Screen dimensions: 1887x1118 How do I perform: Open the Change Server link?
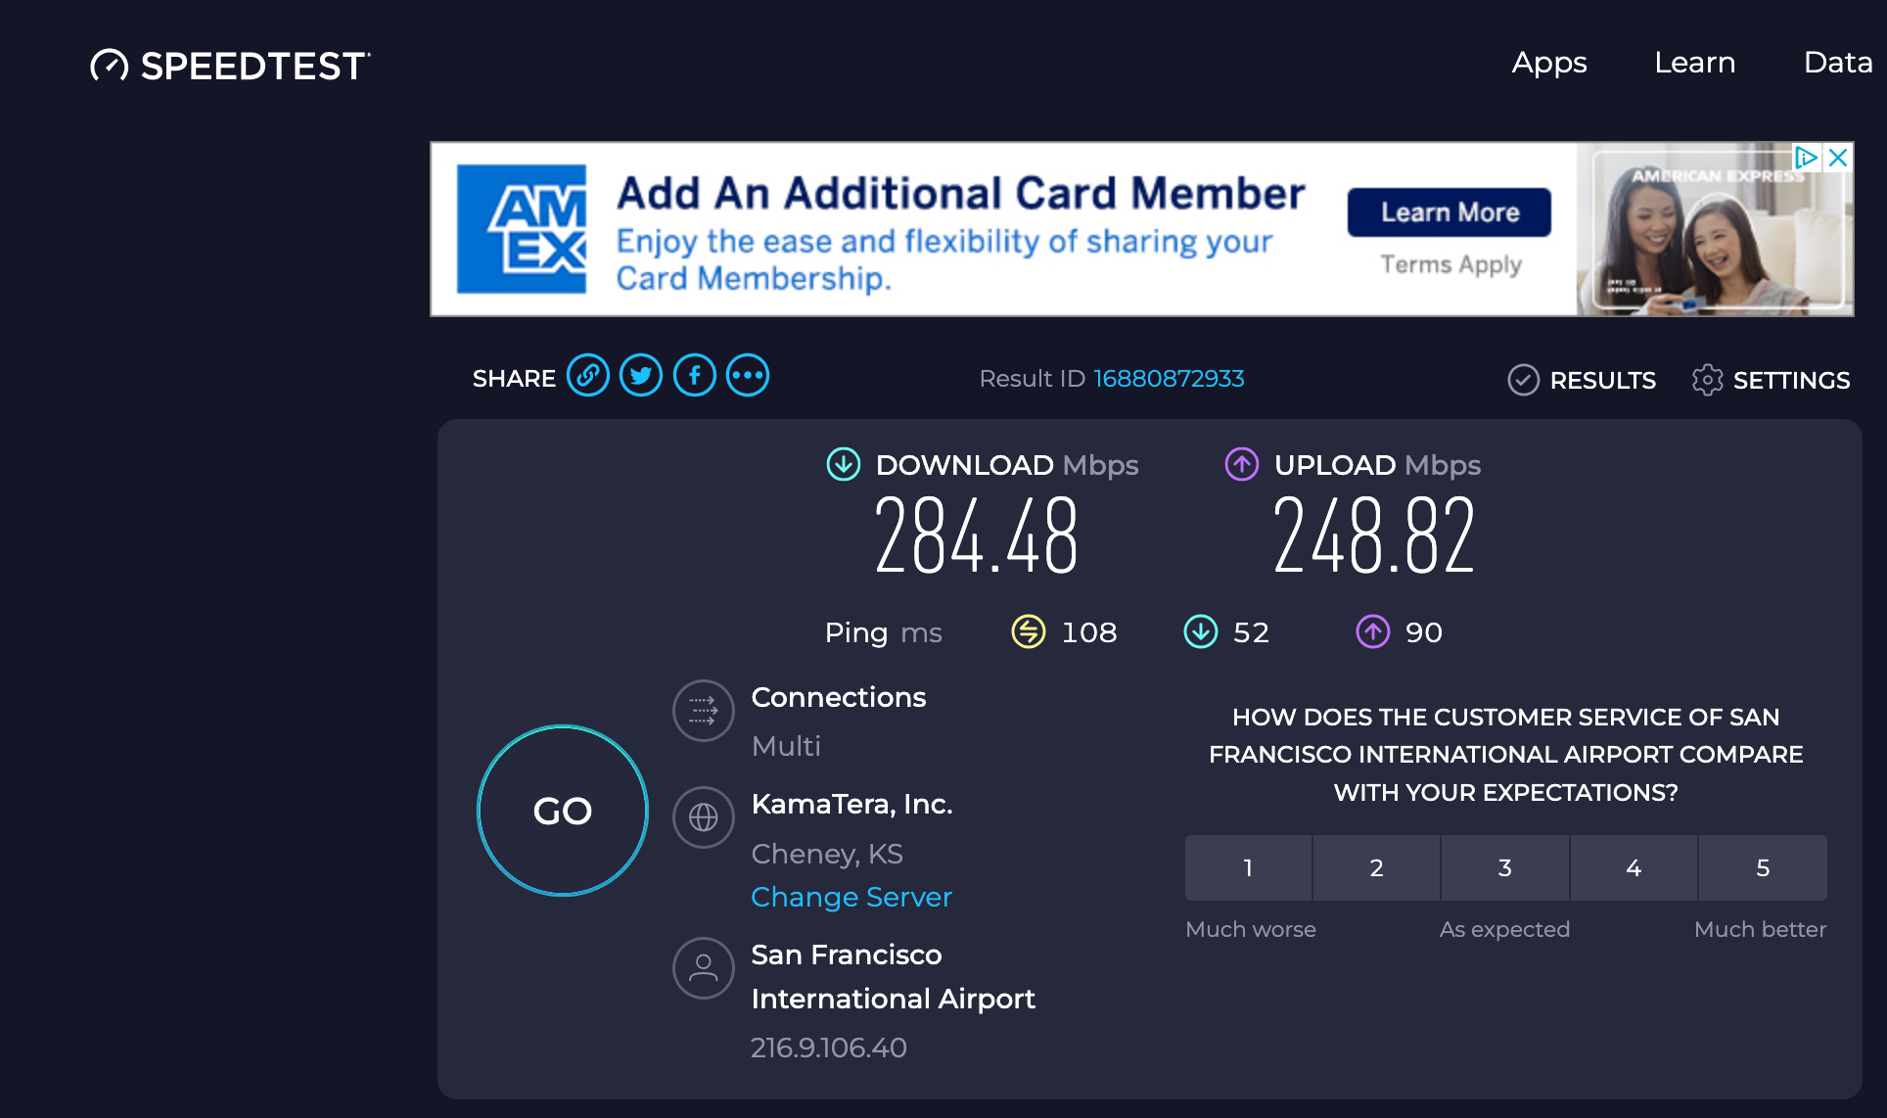point(851,897)
